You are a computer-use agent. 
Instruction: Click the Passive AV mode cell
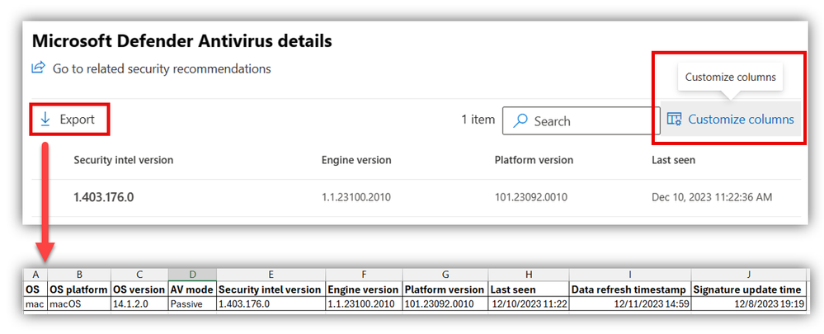click(x=192, y=303)
